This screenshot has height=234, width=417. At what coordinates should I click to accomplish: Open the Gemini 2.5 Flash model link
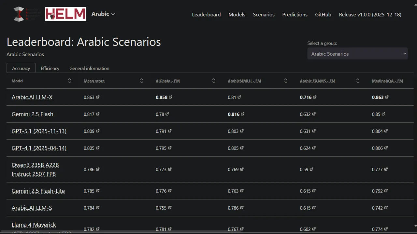[32, 114]
